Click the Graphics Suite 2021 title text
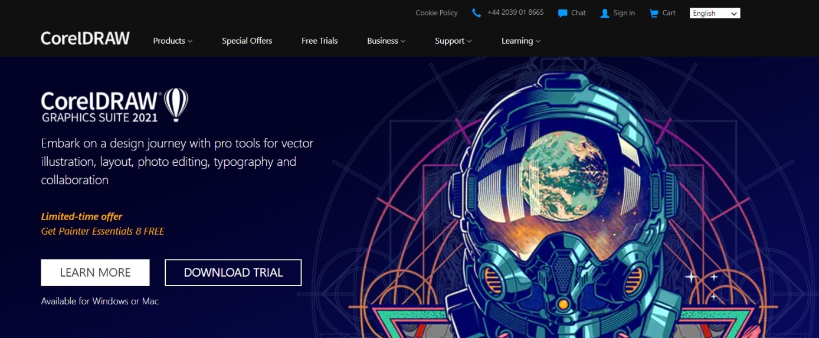 pos(100,117)
